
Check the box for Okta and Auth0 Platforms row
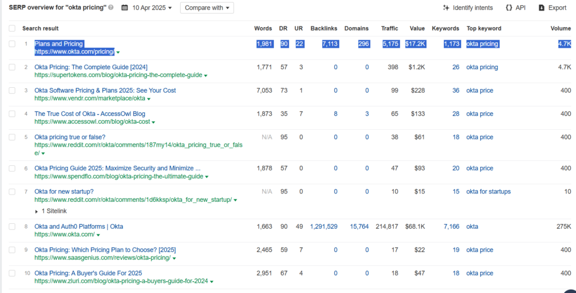click(12, 227)
